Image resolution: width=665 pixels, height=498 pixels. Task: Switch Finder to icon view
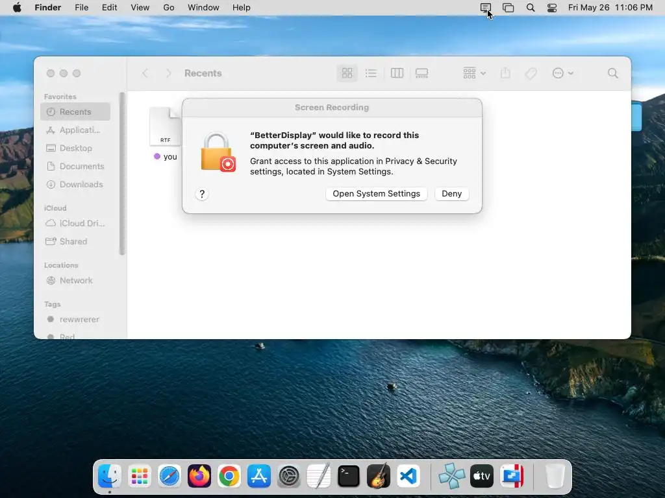(x=347, y=73)
